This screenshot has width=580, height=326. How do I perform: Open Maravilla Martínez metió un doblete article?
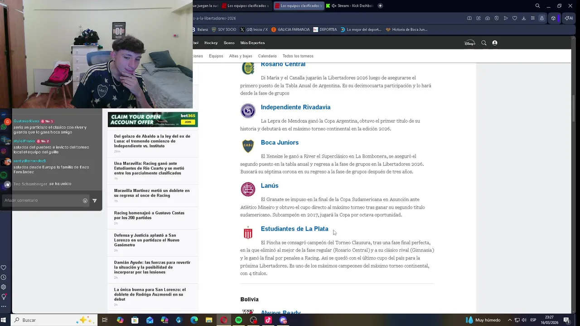[152, 193]
